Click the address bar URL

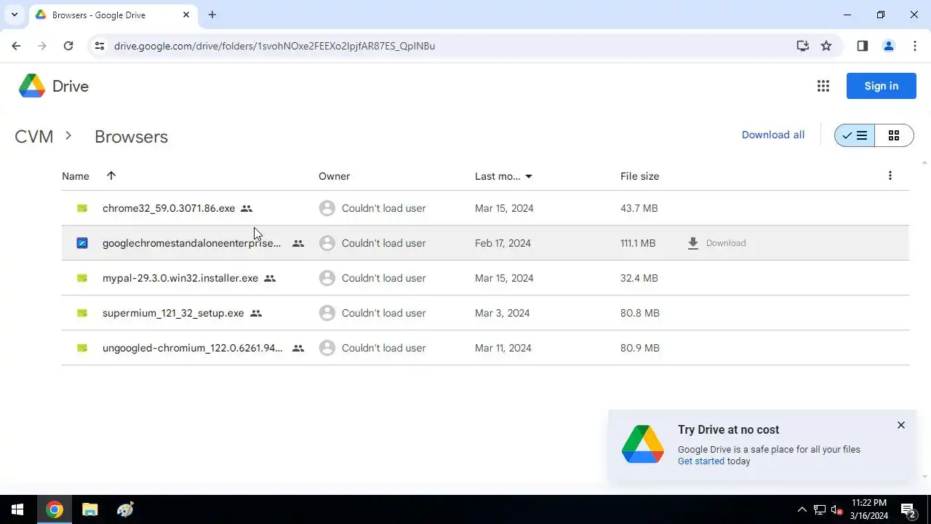point(274,46)
